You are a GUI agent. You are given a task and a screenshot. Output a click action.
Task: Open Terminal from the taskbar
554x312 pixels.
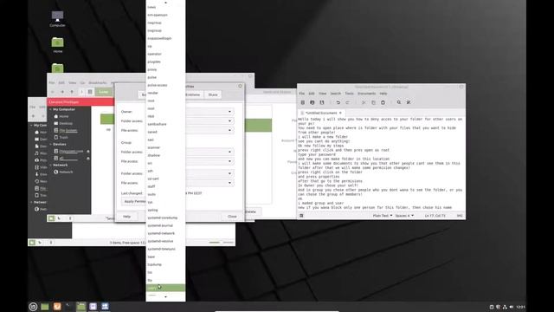[x=69, y=306]
